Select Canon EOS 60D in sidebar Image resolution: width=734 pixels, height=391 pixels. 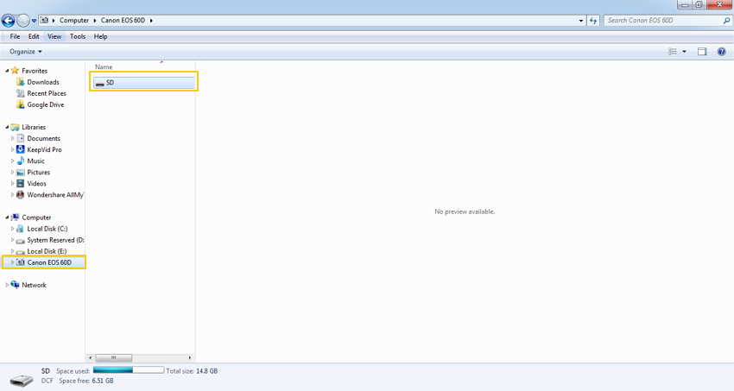click(49, 262)
